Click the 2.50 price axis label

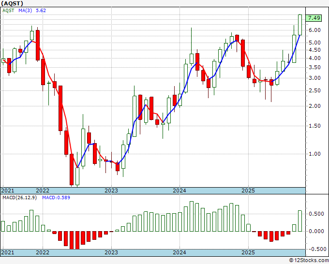[314, 90]
